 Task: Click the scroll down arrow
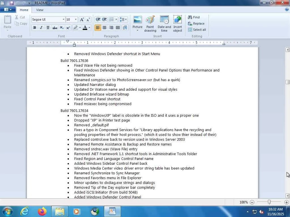(287, 196)
